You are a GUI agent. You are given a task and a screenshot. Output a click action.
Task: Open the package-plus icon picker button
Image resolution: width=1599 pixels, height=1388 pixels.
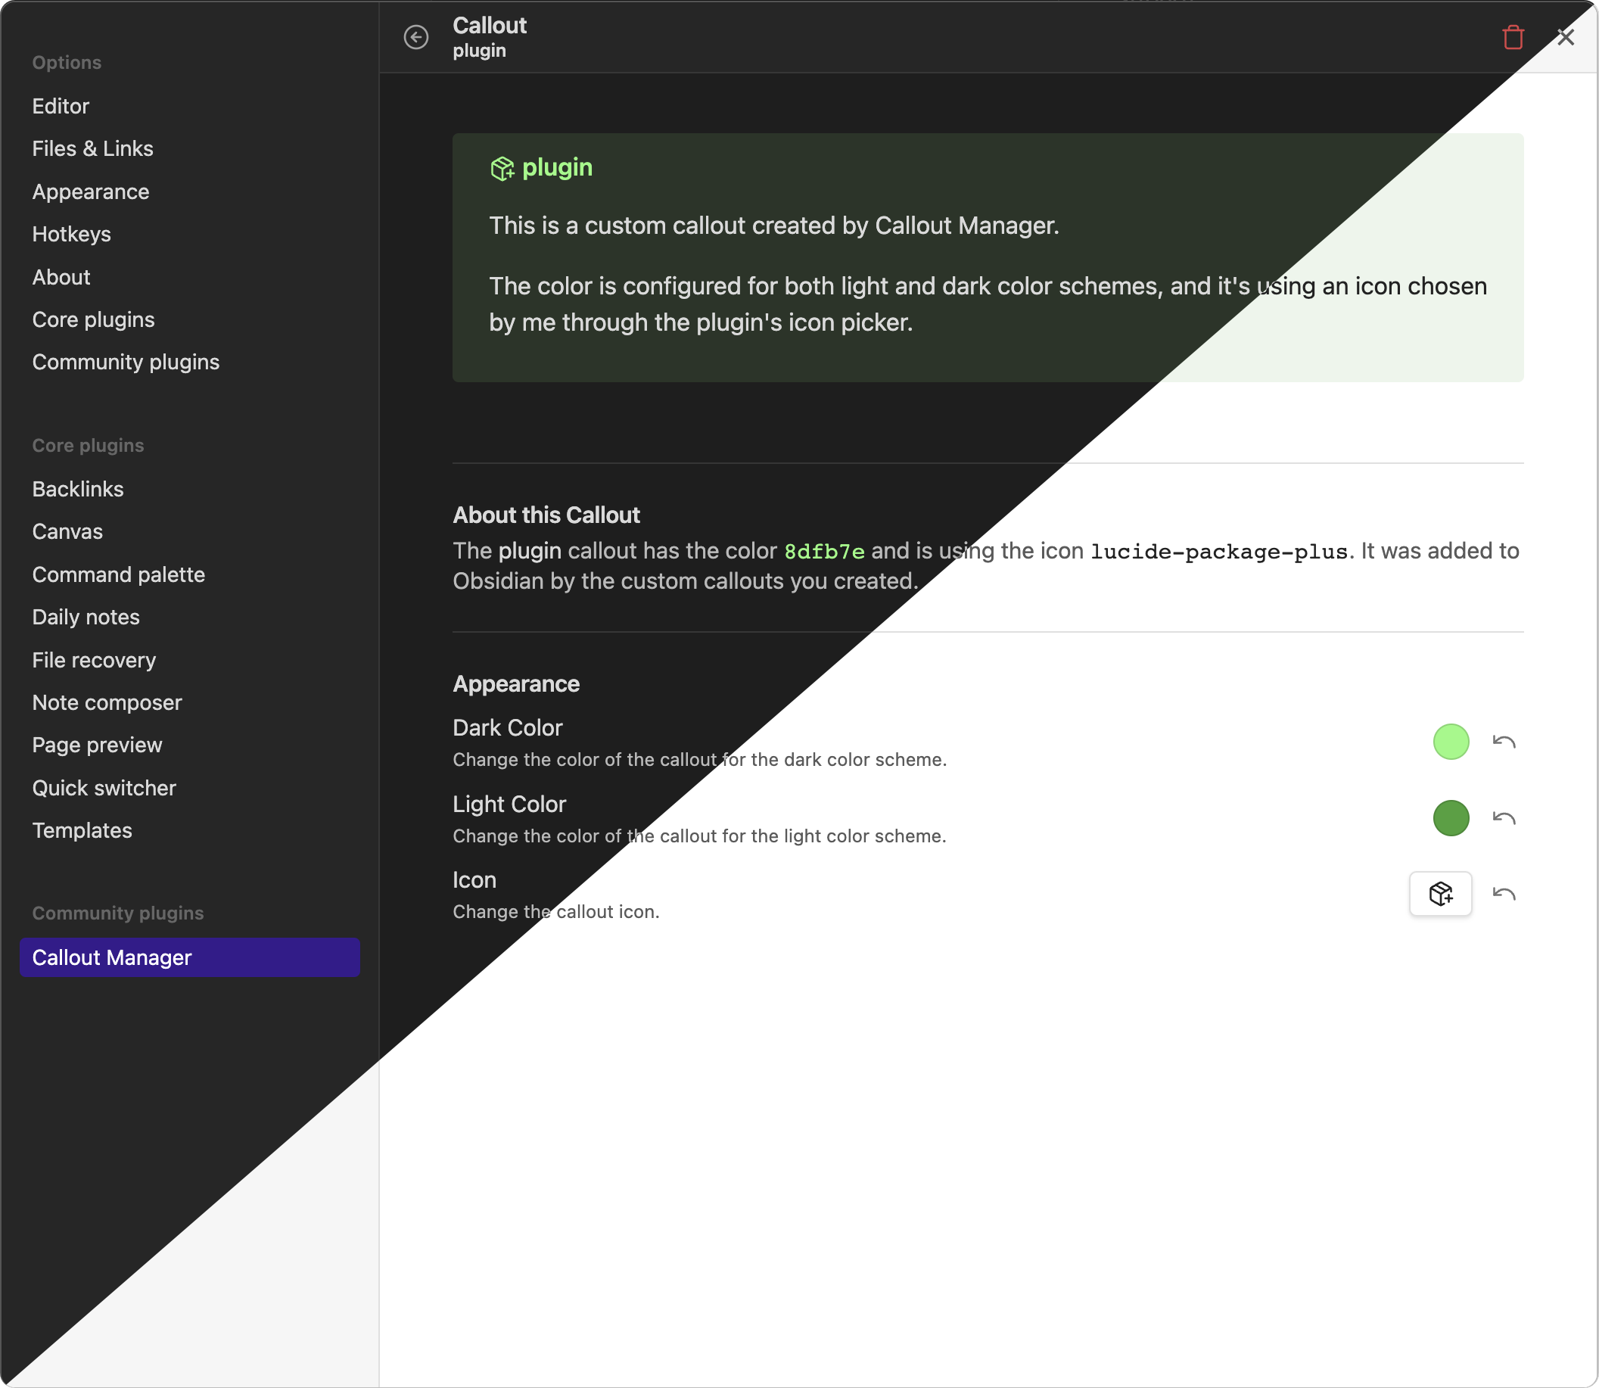tap(1439, 894)
